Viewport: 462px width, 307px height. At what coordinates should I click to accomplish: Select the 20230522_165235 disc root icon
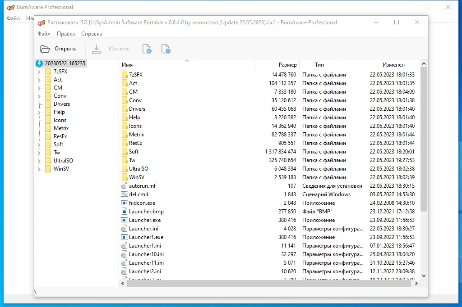click(x=39, y=63)
